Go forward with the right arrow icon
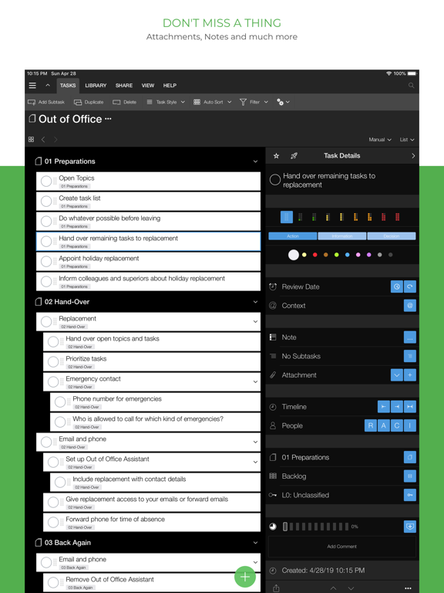 coord(55,140)
